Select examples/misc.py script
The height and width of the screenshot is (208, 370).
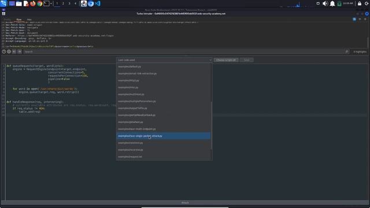coord(164,87)
